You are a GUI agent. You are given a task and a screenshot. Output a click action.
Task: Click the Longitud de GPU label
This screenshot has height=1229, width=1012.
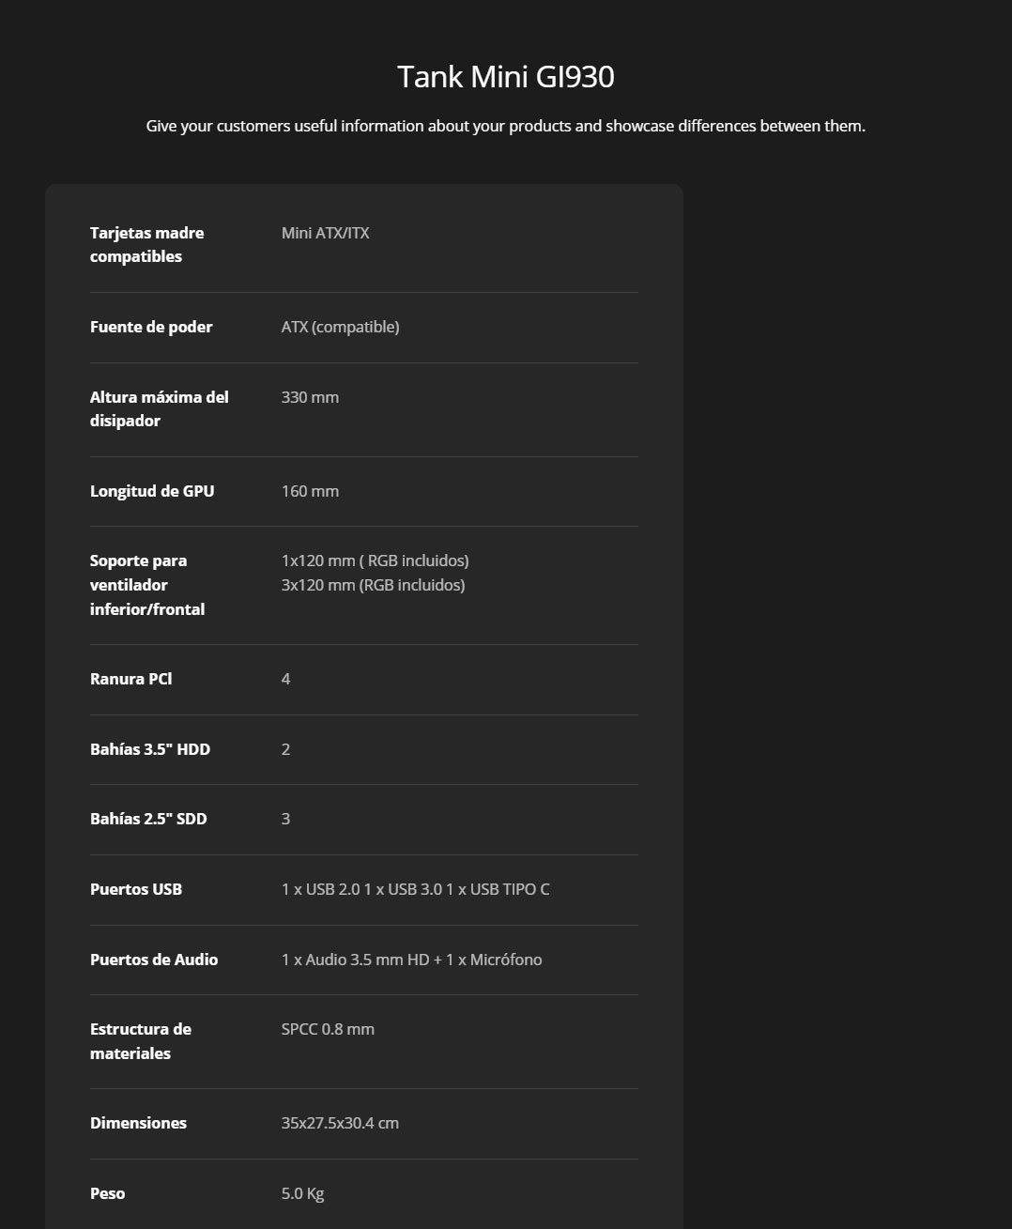click(152, 491)
